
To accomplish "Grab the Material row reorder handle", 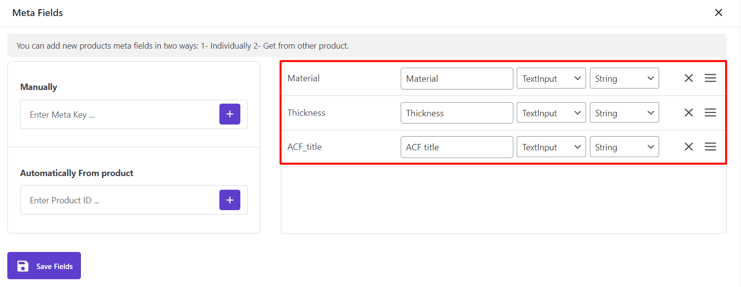I will (710, 78).
